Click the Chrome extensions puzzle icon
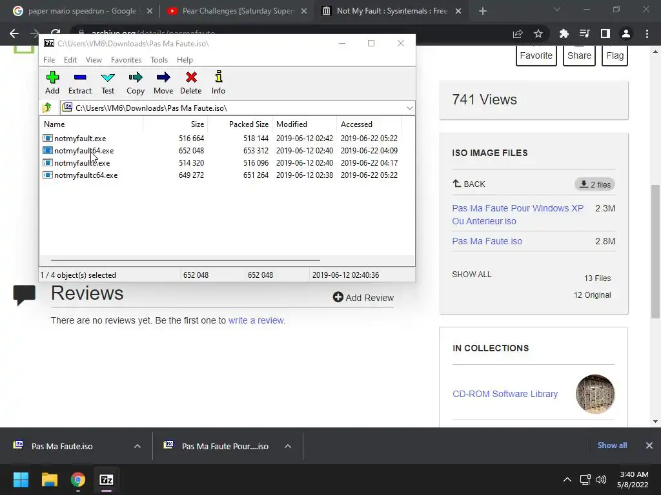The image size is (661, 495). 564,34
